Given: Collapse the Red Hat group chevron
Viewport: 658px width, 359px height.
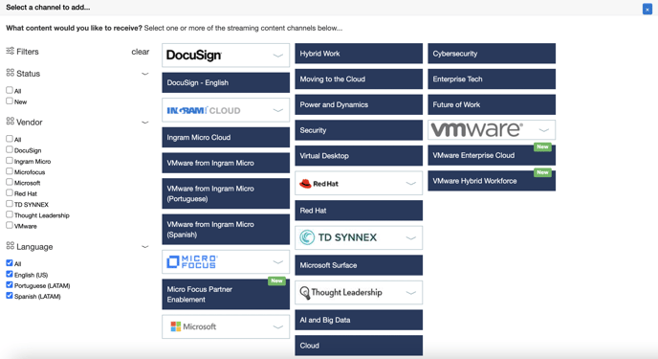Looking at the screenshot, I should [411, 184].
